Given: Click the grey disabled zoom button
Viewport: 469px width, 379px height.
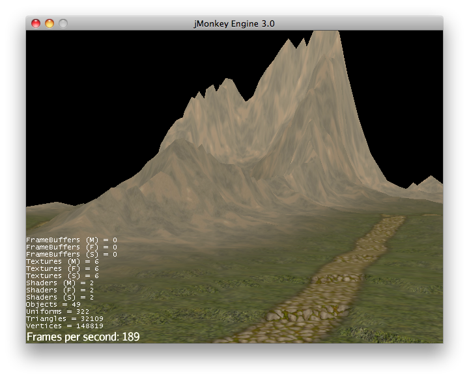Looking at the screenshot, I should pyautogui.click(x=63, y=23).
